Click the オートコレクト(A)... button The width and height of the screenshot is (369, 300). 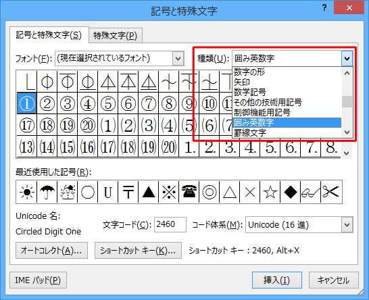[51, 251]
